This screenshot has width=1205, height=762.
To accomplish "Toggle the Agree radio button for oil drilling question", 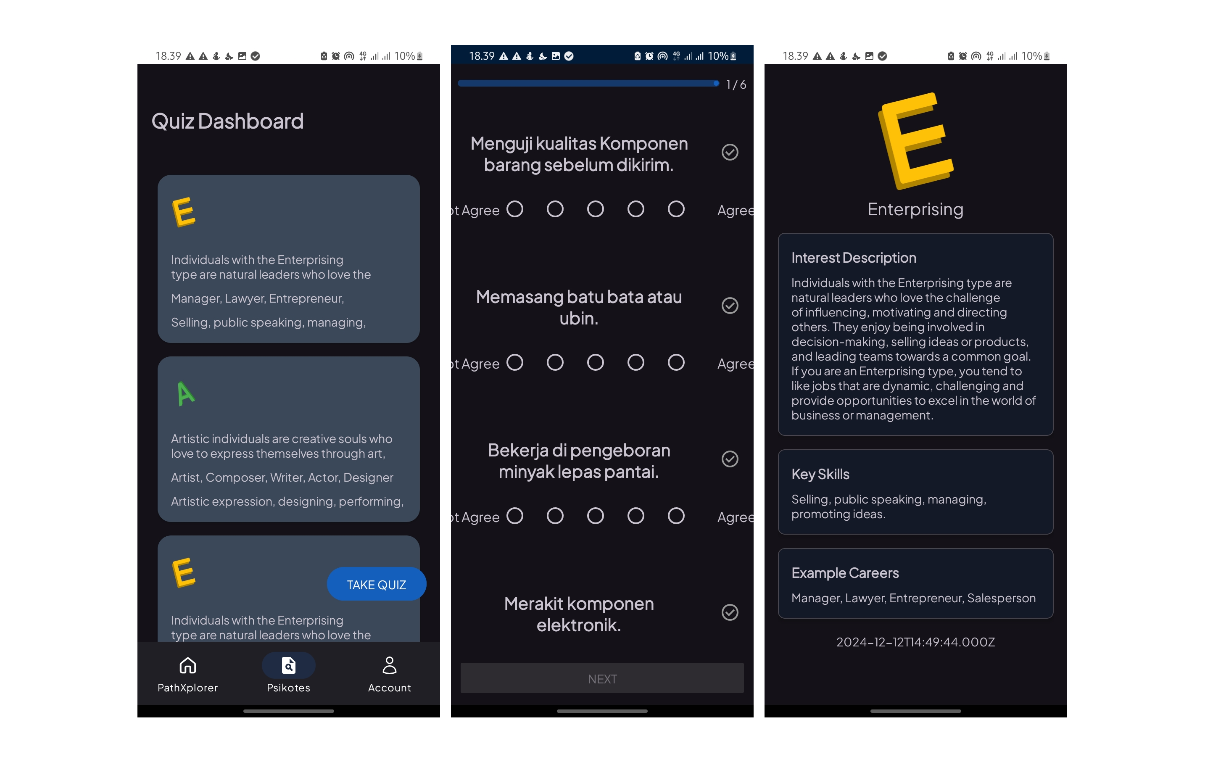I will (676, 516).
